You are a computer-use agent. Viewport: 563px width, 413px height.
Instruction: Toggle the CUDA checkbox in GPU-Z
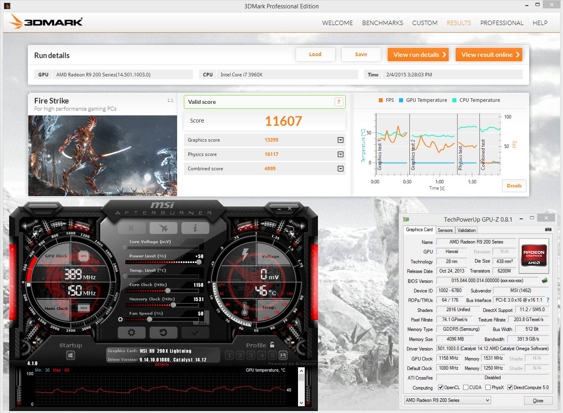(466, 388)
